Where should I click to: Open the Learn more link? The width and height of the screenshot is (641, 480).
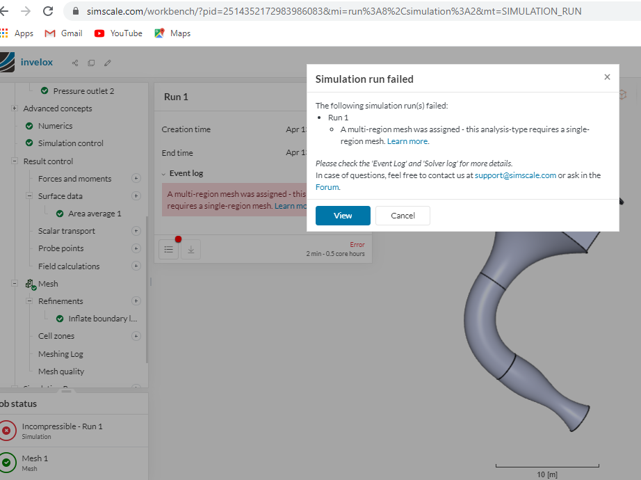point(407,141)
